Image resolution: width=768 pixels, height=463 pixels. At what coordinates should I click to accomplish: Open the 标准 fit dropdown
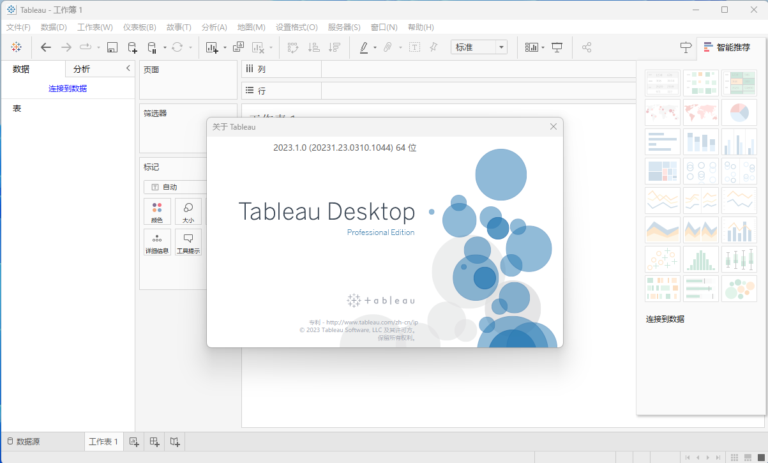click(x=479, y=47)
